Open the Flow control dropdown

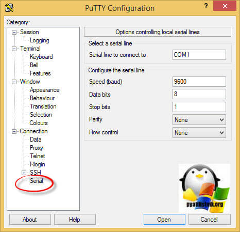pos(199,133)
